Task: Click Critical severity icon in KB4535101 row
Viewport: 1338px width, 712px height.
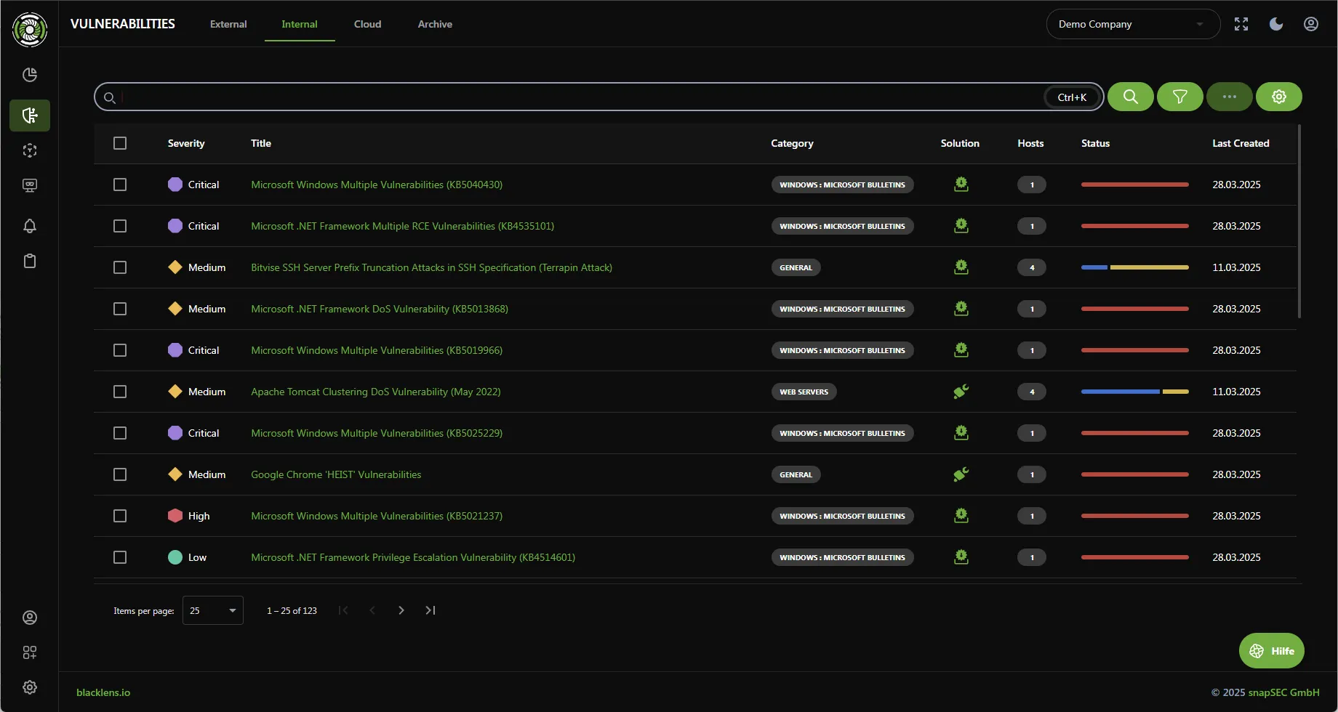Action: coord(175,226)
